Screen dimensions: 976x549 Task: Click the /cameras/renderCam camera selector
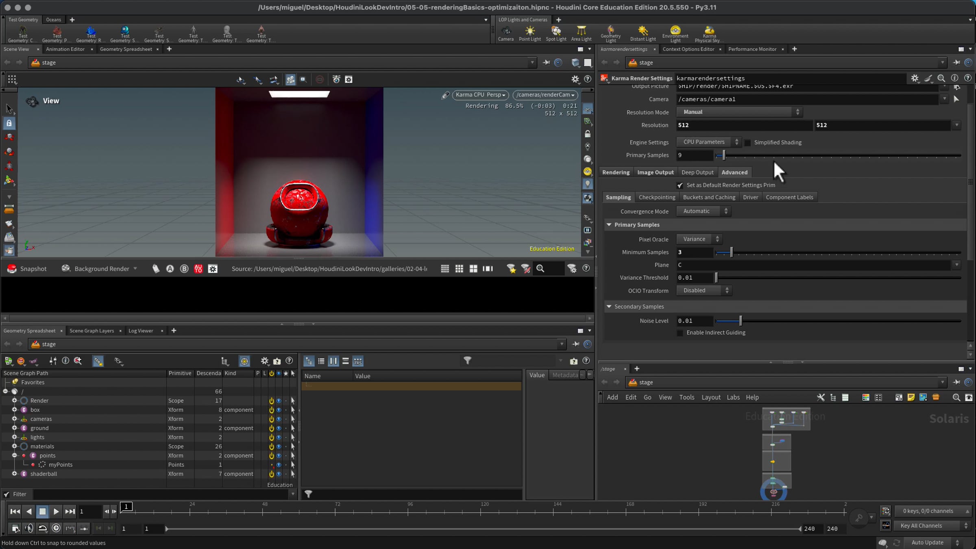click(x=545, y=95)
